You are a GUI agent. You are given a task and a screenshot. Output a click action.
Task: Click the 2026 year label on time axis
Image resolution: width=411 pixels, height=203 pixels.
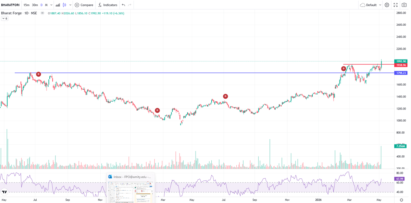tap(319, 200)
